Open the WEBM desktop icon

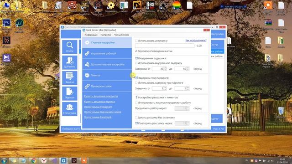tap(6, 59)
